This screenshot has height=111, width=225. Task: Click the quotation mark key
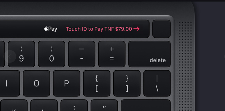pyautogui.click(x=104, y=105)
